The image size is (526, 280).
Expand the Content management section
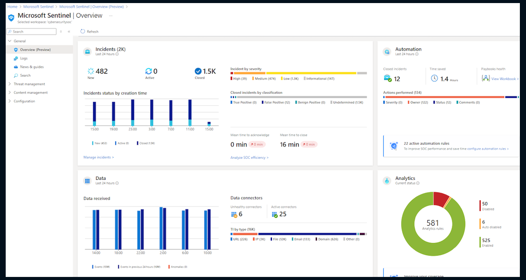tap(10, 93)
